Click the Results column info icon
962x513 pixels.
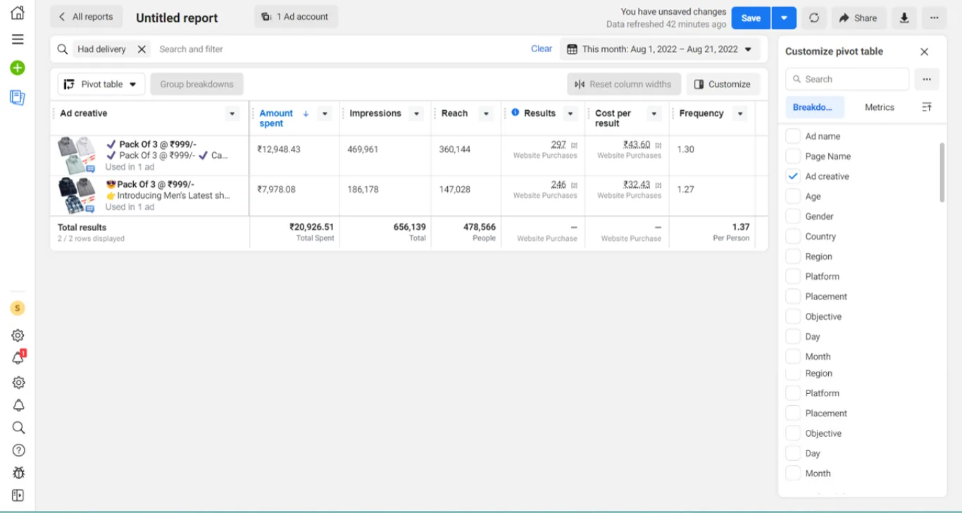(x=516, y=113)
